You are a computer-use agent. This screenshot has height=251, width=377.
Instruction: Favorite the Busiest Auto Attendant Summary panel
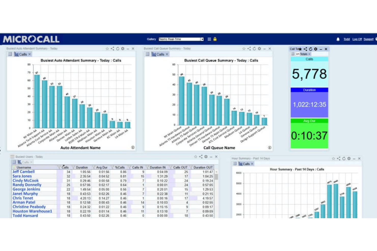107,49
